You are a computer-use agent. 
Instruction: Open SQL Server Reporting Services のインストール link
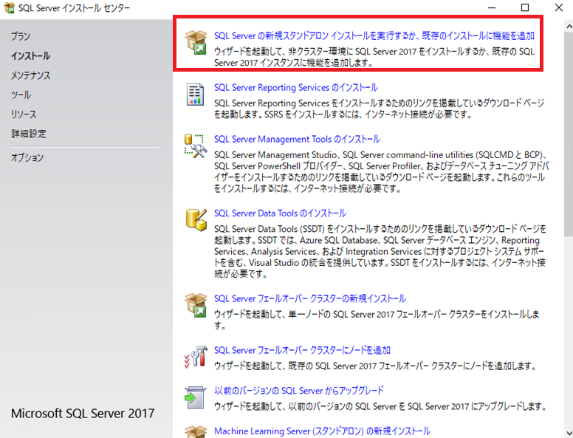(x=296, y=88)
